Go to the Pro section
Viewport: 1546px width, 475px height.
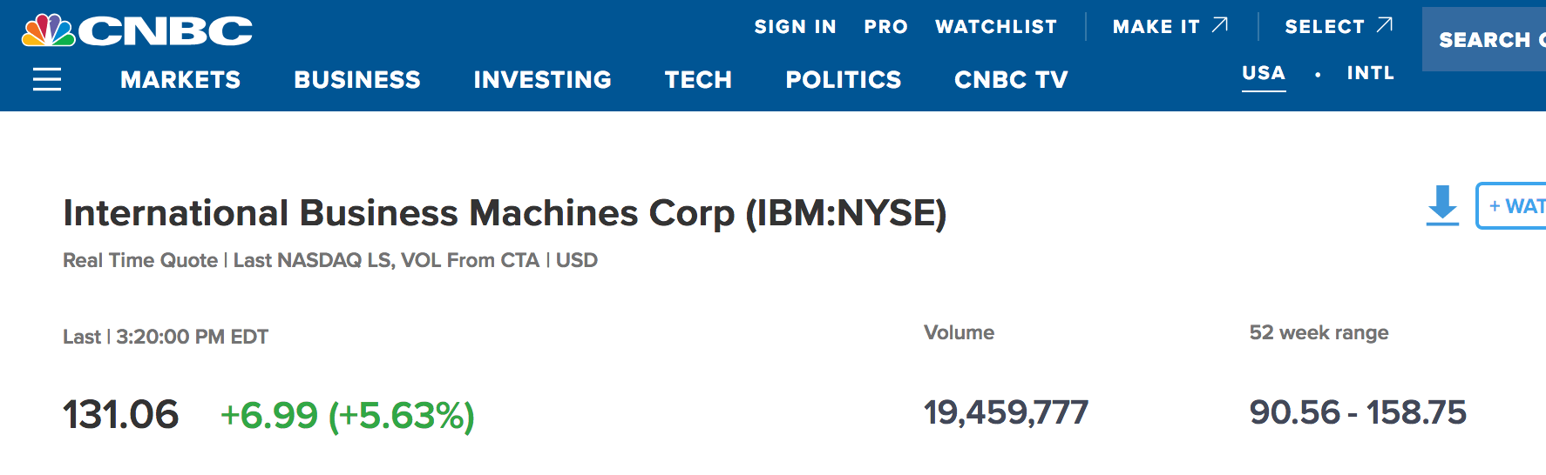pyautogui.click(x=885, y=27)
